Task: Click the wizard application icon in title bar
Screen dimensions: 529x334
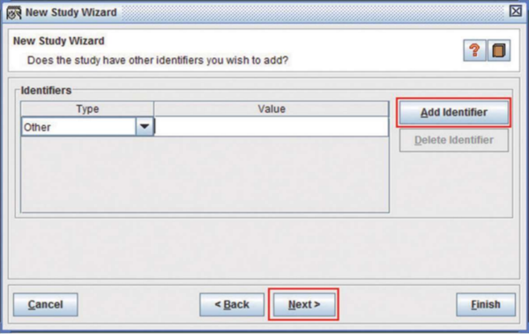Action: pyautogui.click(x=14, y=12)
